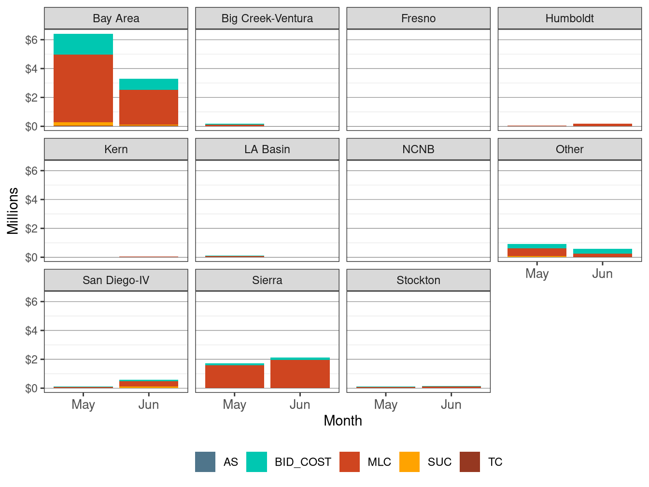Screen dimensions: 649x487
Task: Select the Humboldt facet header
Action: point(570,18)
